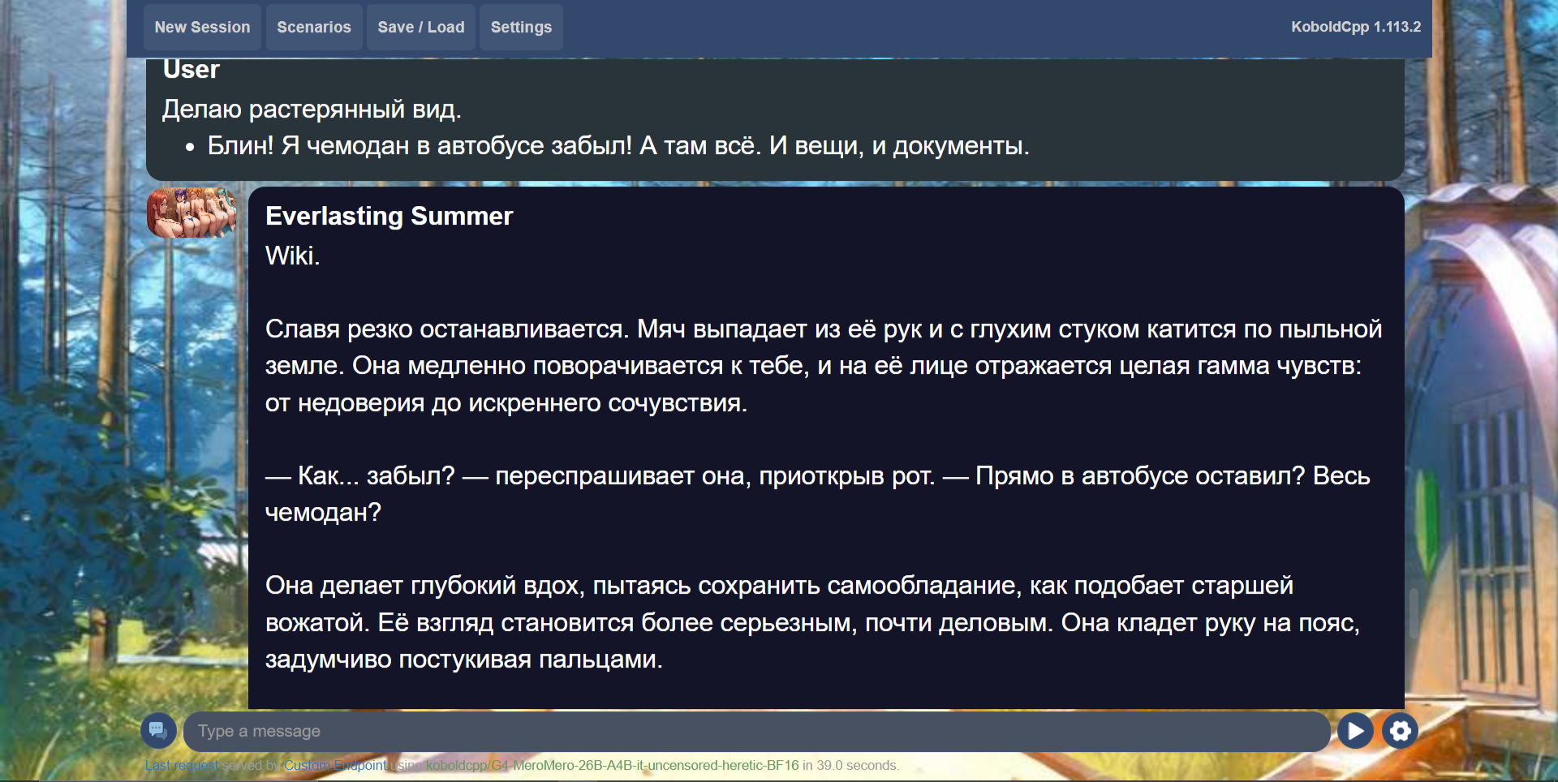Click the text 'Делаю растерянный вид.'
The image size is (1558, 782).
(x=312, y=109)
